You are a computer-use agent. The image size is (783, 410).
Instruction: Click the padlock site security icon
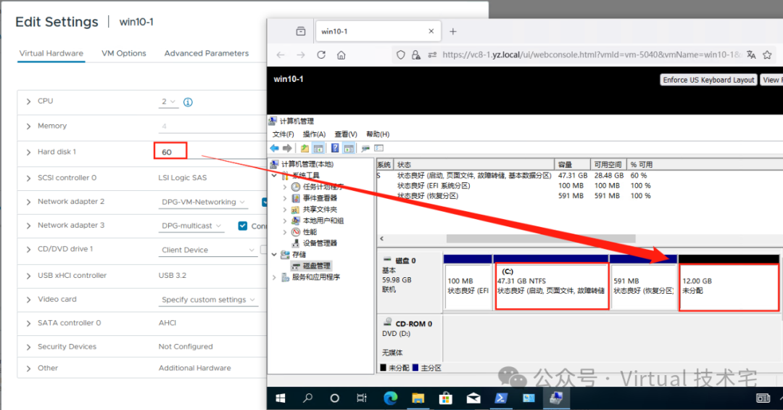coord(415,55)
